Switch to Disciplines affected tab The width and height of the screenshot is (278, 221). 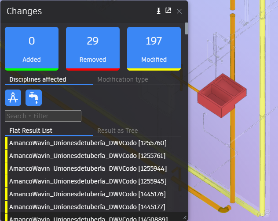click(x=49, y=79)
